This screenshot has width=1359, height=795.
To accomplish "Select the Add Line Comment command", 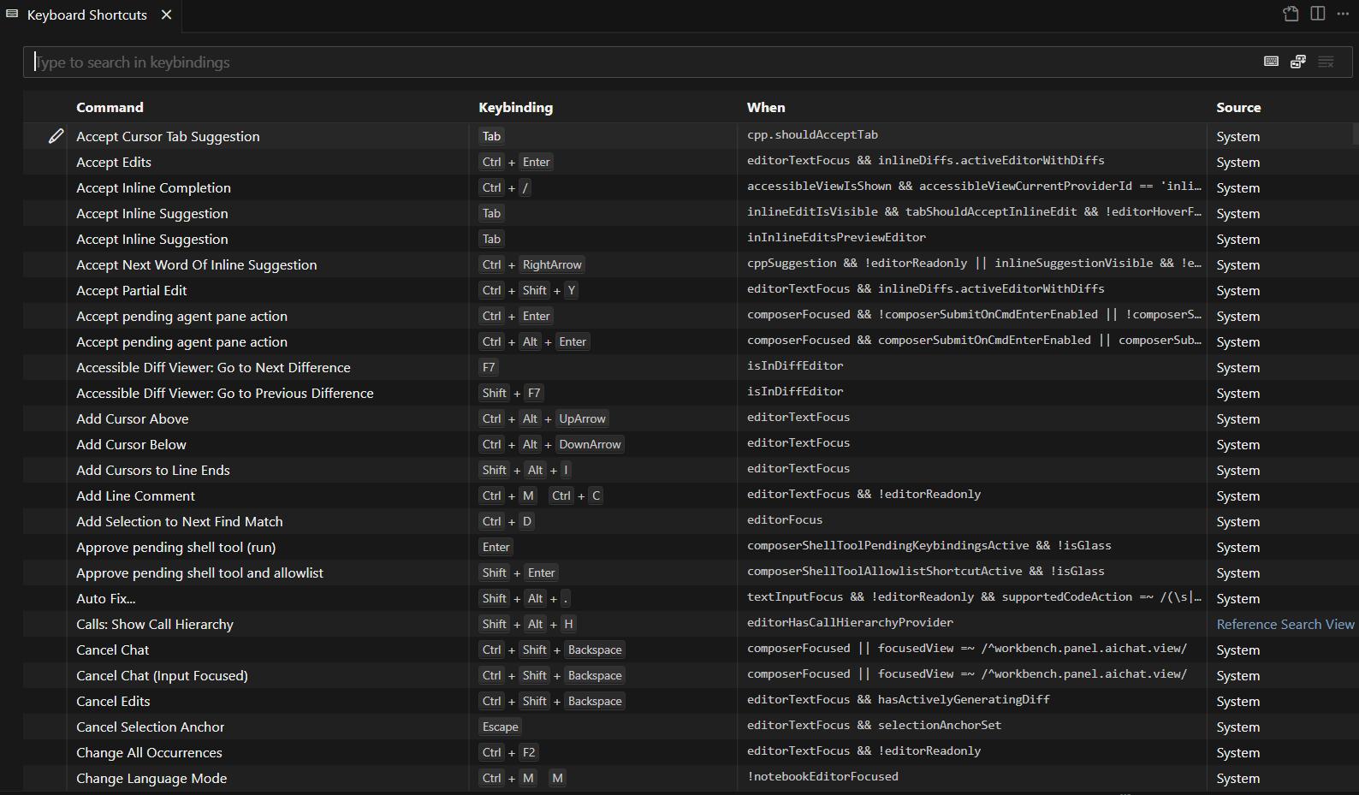I will [135, 495].
